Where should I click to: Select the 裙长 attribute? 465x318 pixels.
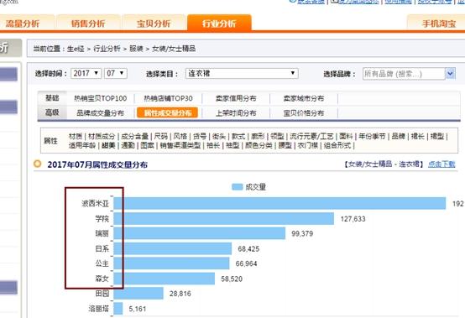418,136
